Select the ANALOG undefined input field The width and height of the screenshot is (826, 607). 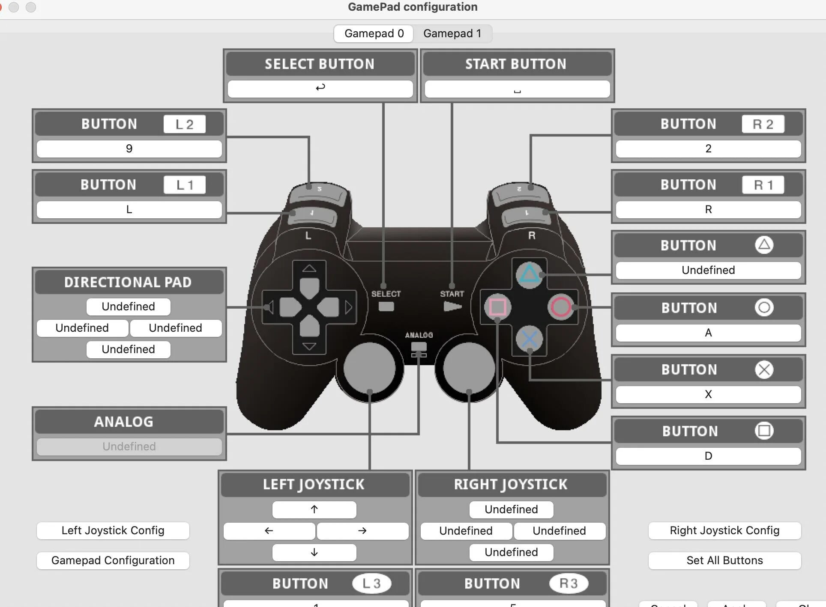coord(128,446)
